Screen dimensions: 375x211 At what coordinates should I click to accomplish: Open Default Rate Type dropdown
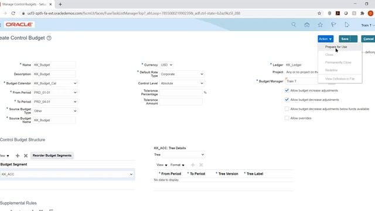[182, 74]
